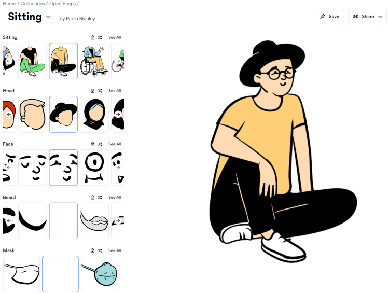Go to Home breadcrumb
The height and width of the screenshot is (293, 389).
pos(9,4)
